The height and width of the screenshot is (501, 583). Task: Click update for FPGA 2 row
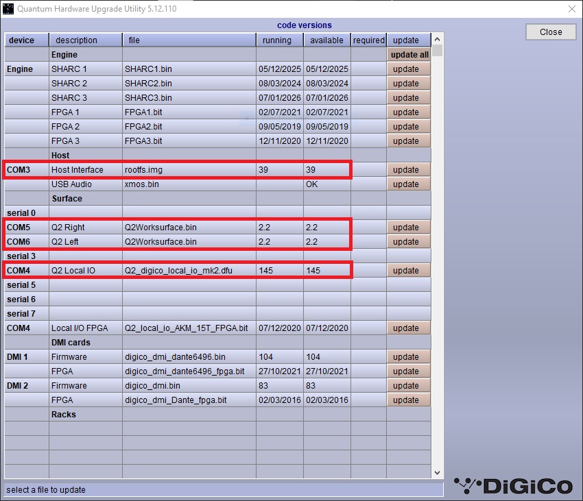[x=409, y=127]
